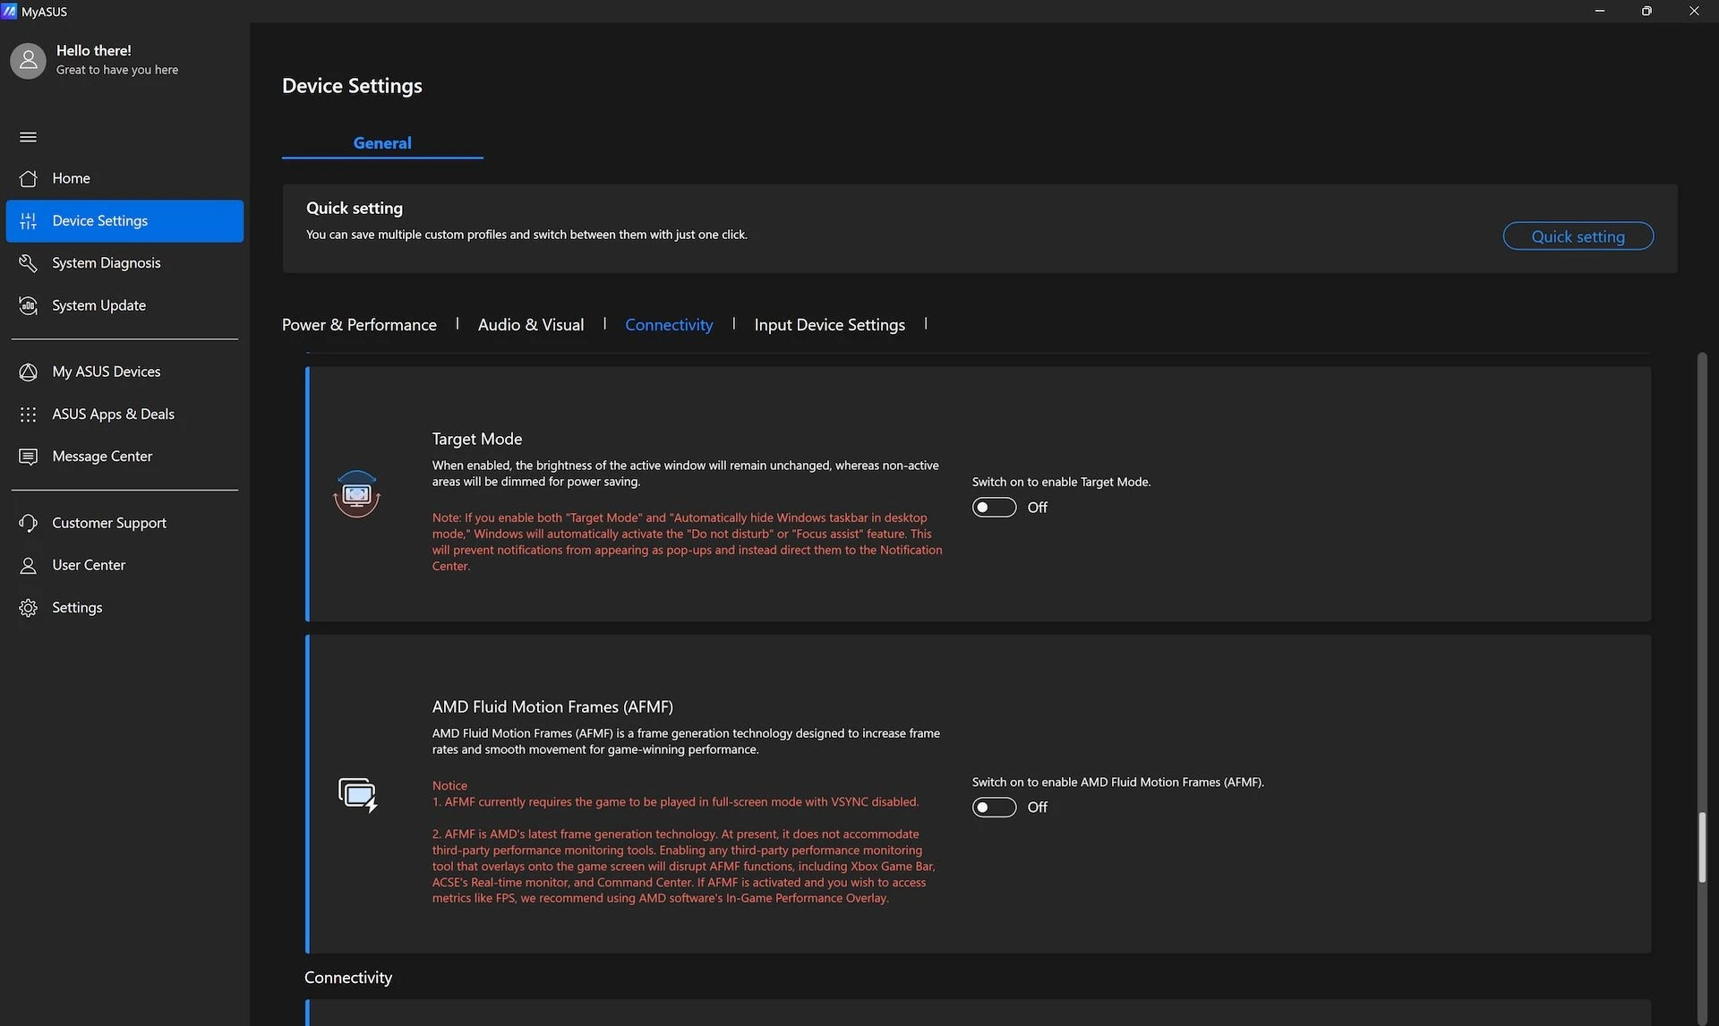Screen dimensions: 1719x1026
Task: Select Device Settings label in sidebar
Action: click(x=99, y=221)
